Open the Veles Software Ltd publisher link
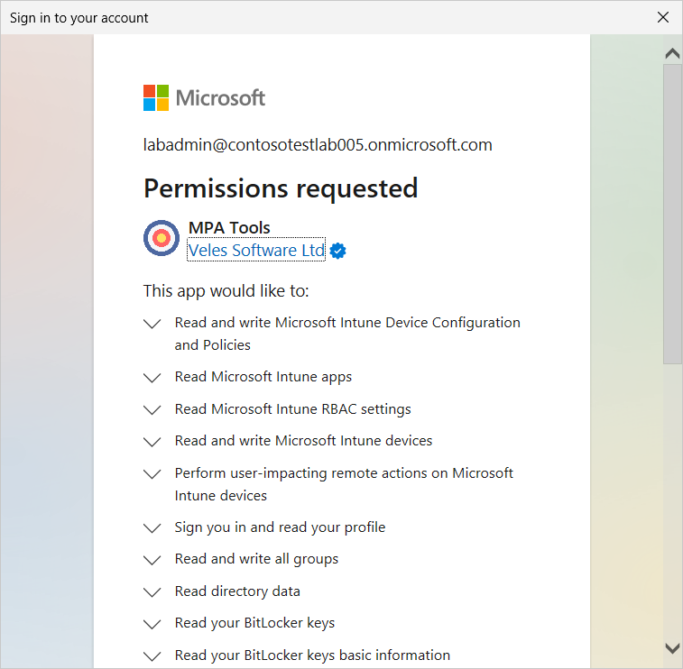Image resolution: width=683 pixels, height=669 pixels. click(256, 251)
